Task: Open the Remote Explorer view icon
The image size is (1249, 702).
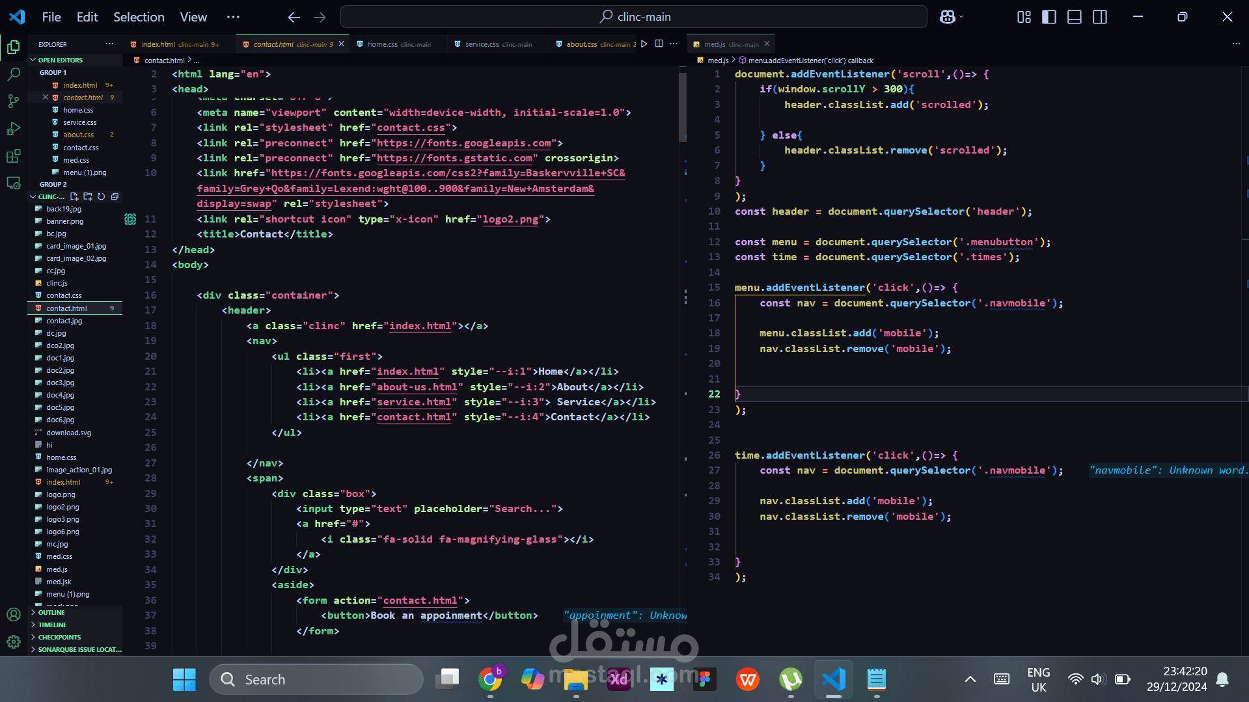Action: point(14,183)
